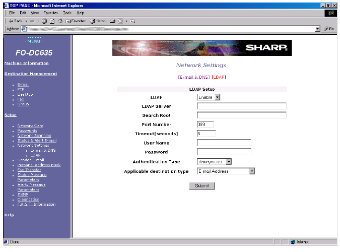This screenshot has width=340, height=252.
Task: Open Applicable destination type dropdown
Action: point(226,171)
